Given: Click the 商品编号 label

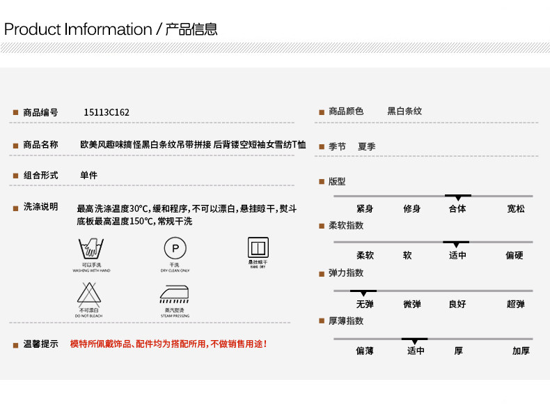Looking at the screenshot, I should (x=40, y=112).
